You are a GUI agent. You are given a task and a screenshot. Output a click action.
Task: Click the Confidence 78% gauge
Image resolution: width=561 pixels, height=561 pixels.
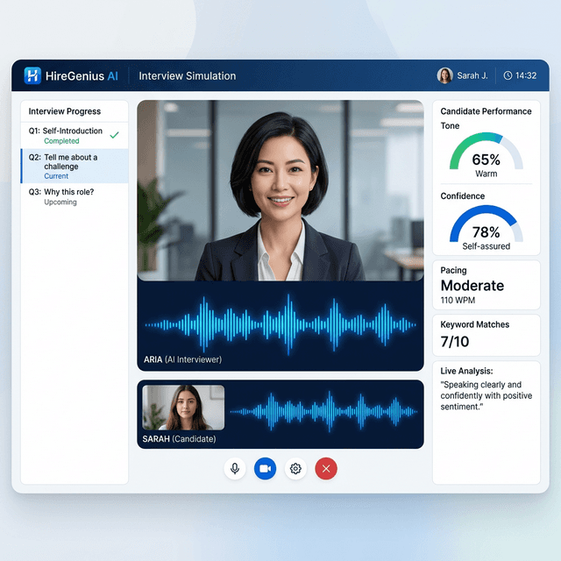tap(486, 226)
